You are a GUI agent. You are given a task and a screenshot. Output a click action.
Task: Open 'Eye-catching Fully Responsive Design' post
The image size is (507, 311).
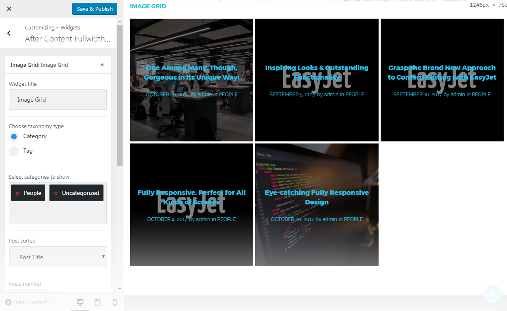tap(317, 197)
